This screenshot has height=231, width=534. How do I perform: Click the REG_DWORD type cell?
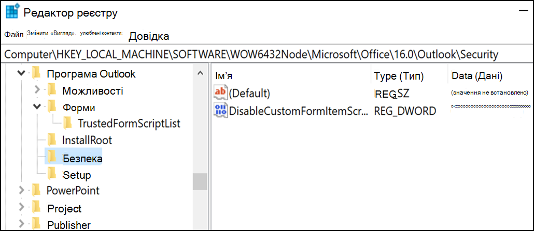click(x=405, y=111)
